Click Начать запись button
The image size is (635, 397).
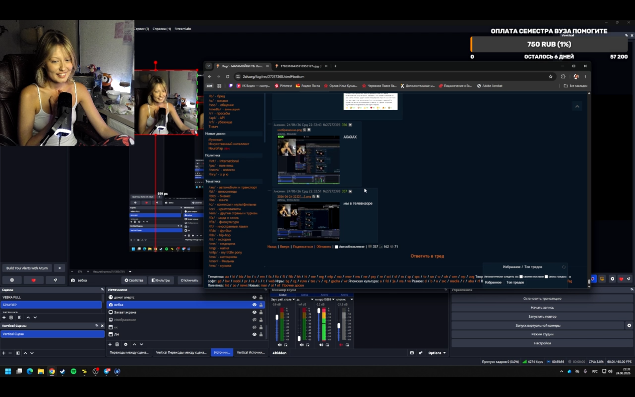click(x=542, y=307)
